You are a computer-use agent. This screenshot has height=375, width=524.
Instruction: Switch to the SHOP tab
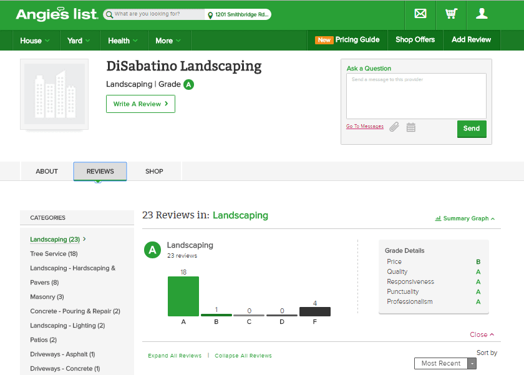click(154, 172)
